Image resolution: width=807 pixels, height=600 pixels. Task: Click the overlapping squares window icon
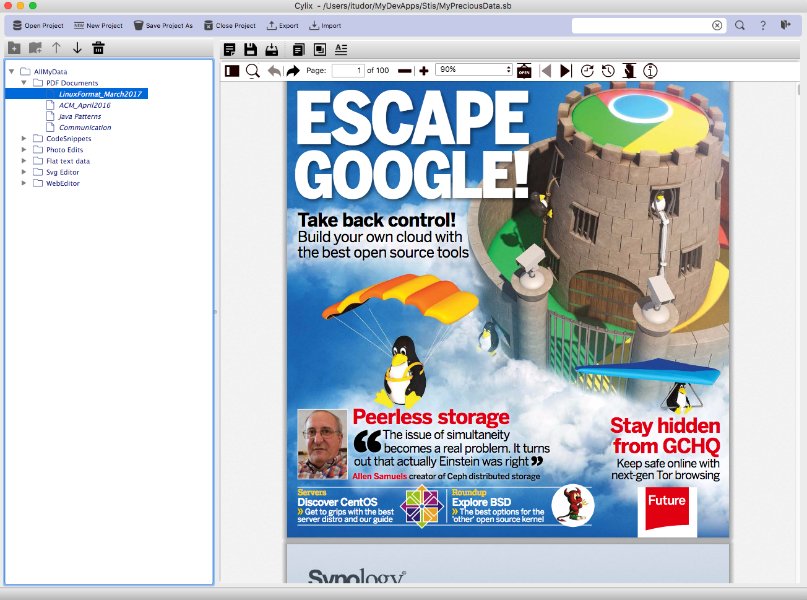[x=320, y=50]
